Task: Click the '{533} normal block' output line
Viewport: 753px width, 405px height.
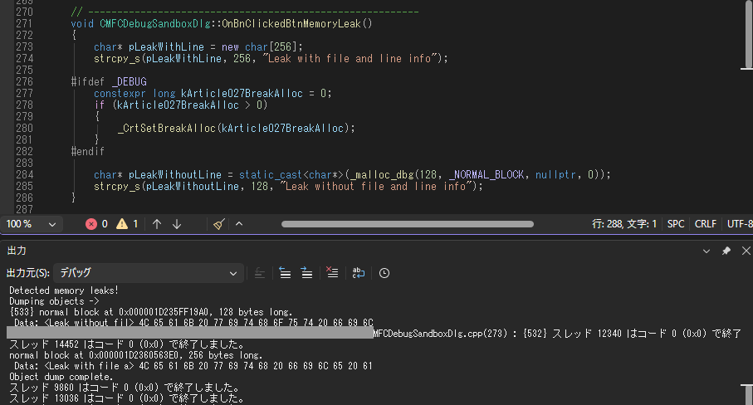Action: 151,312
